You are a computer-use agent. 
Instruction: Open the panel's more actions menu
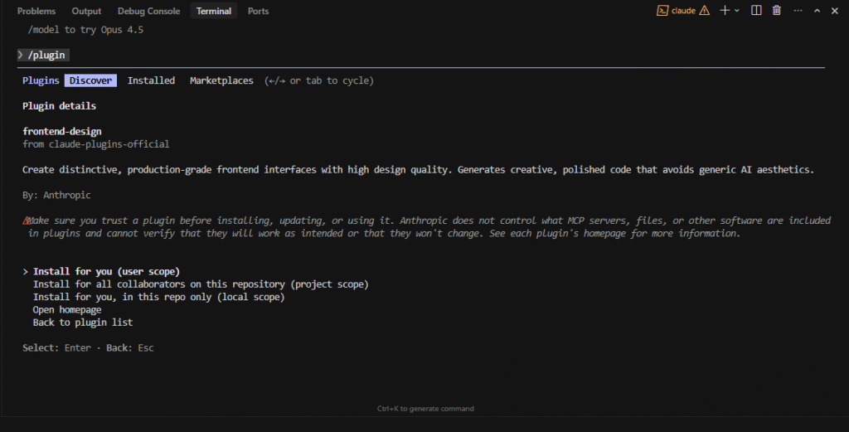tap(798, 11)
